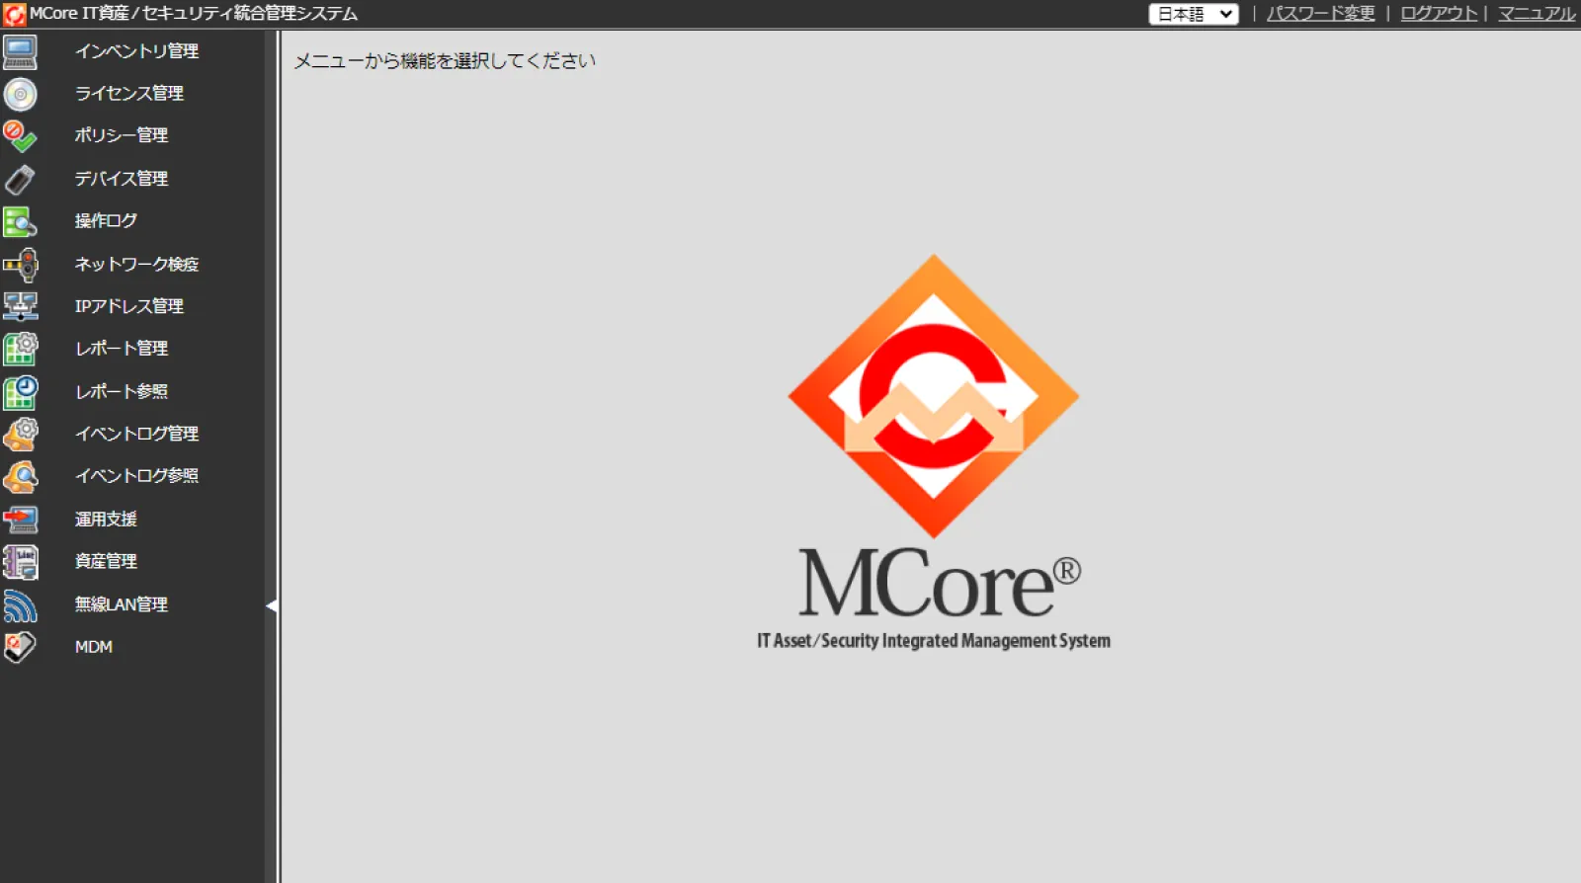Open イベントログ管理 menu item

[136, 434]
